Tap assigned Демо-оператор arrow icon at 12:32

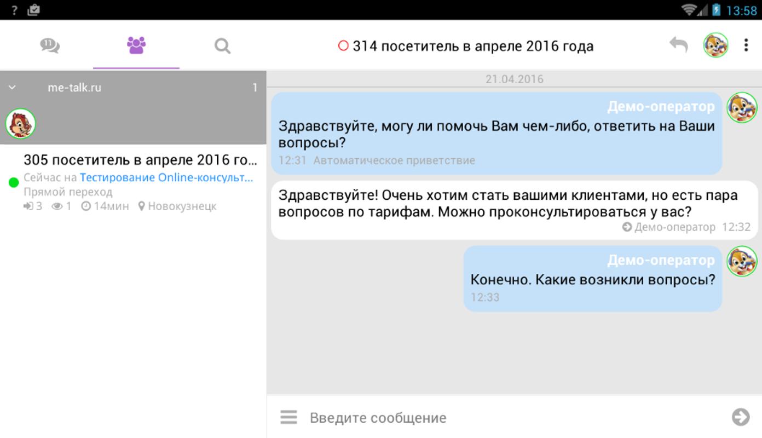(627, 227)
